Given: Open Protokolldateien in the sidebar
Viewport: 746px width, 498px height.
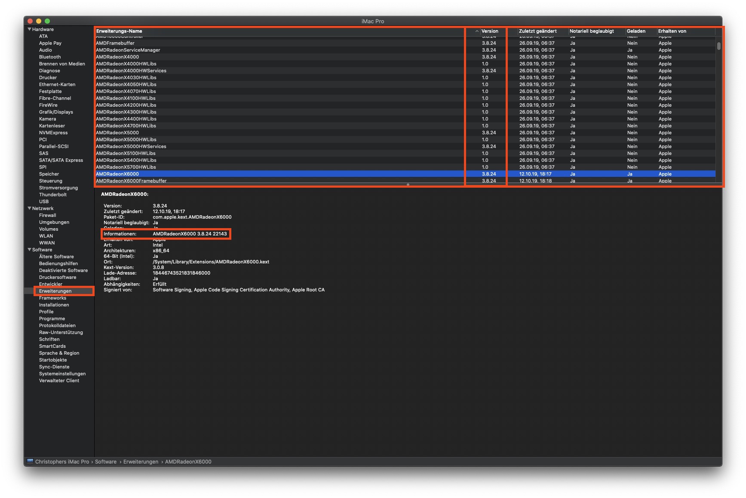Looking at the screenshot, I should [57, 325].
